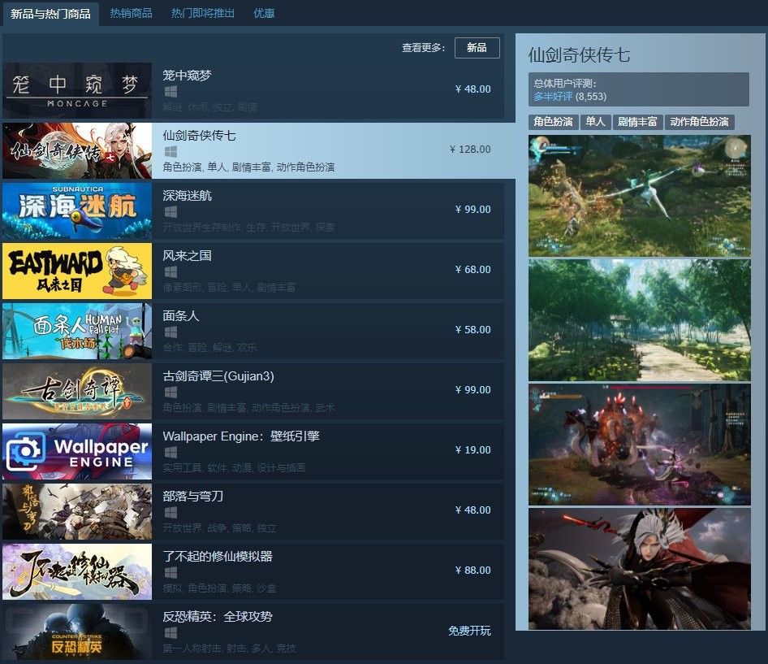The image size is (768, 664).
Task: Click the ¥ 68.00 price
Action: tap(472, 269)
